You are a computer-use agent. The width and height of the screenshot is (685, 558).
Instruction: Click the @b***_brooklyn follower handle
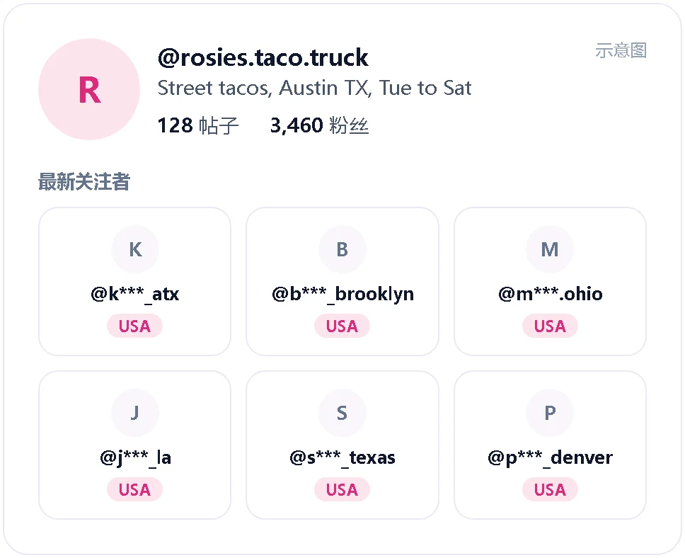pos(342,294)
